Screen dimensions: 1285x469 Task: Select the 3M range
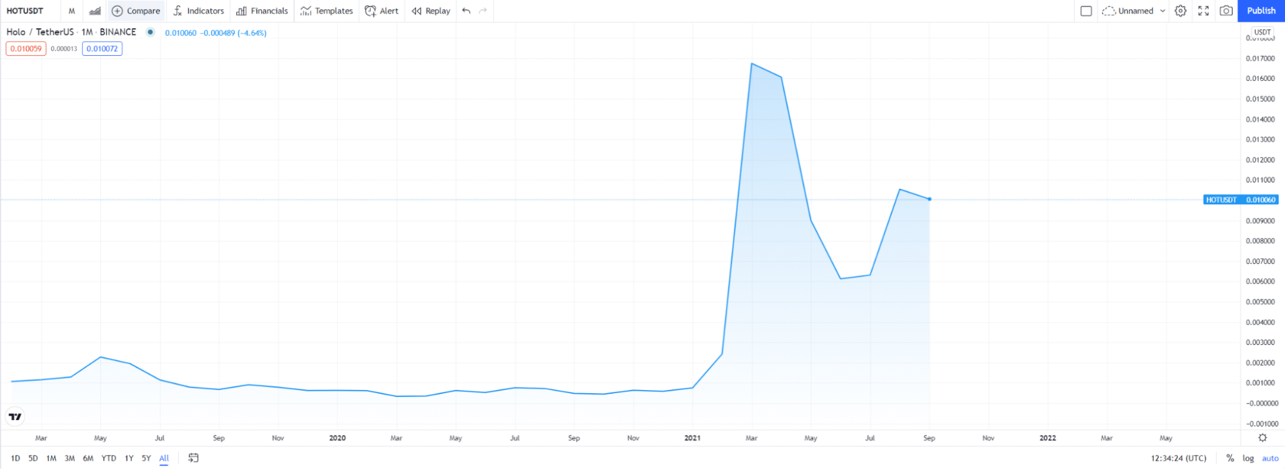pos(69,458)
